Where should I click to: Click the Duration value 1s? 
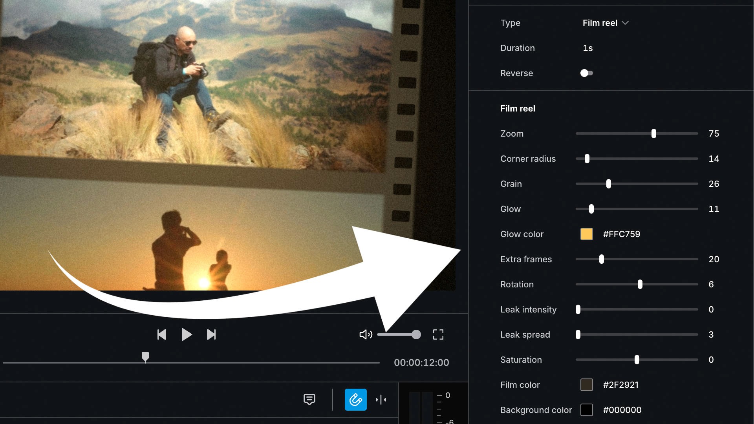587,48
